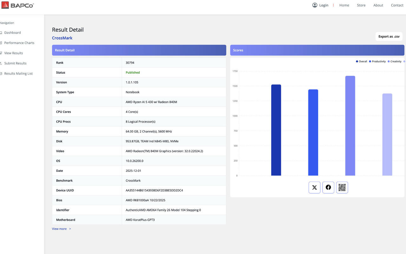Screen dimensions: 406x254
Task: Click the Dashboard sidebar icon
Action: point(1,33)
